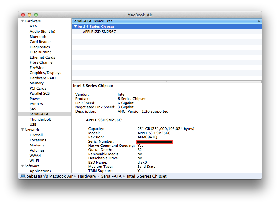Open Diagnostics in the hardware list
Image resolution: width=280 pixels, height=205 pixels.
tap(39, 47)
